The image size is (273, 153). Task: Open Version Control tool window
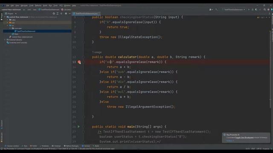12,146
